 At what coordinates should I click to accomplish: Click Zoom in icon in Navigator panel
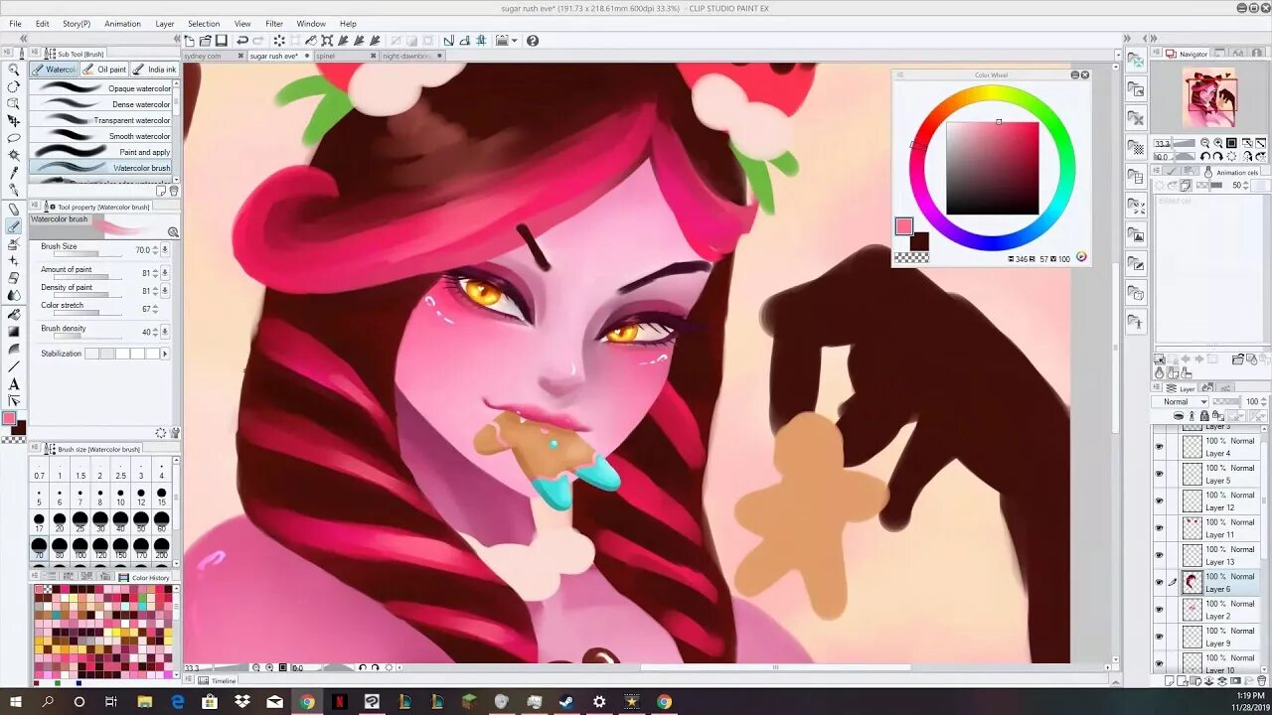coord(1218,143)
